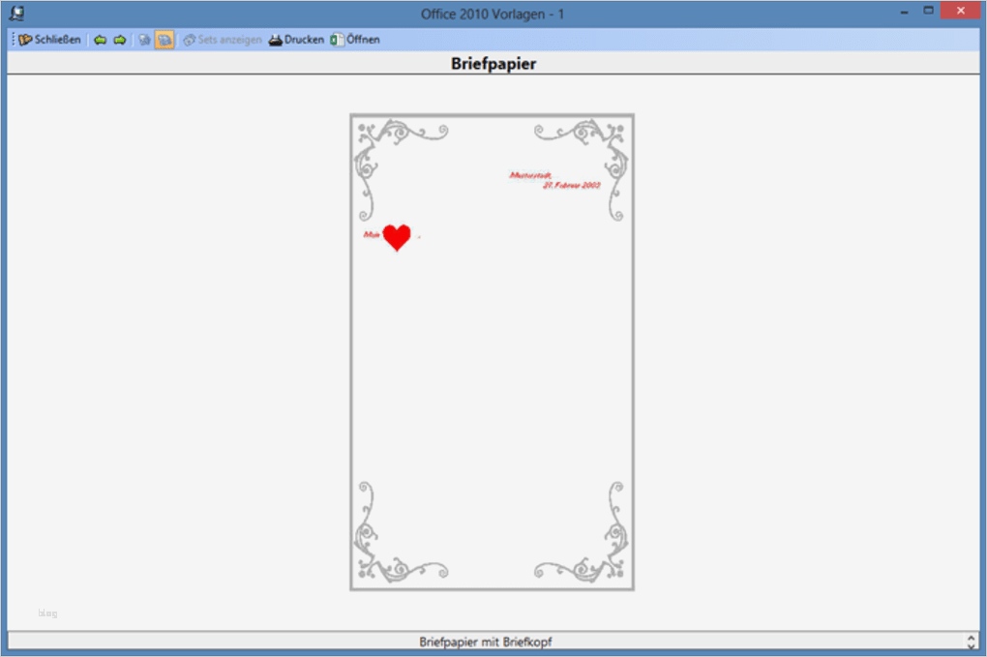
Task: Click the greyed view icon left of highlighted one
Action: [x=144, y=40]
